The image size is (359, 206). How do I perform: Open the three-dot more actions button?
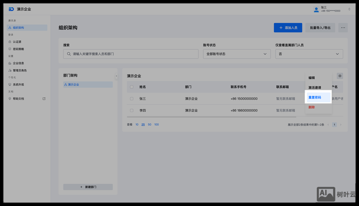[343, 28]
